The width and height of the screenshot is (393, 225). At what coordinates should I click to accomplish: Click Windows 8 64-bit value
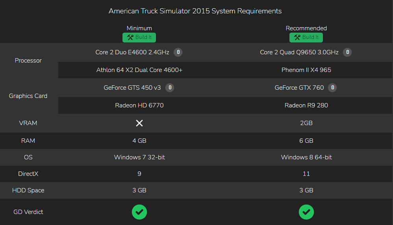(306, 157)
